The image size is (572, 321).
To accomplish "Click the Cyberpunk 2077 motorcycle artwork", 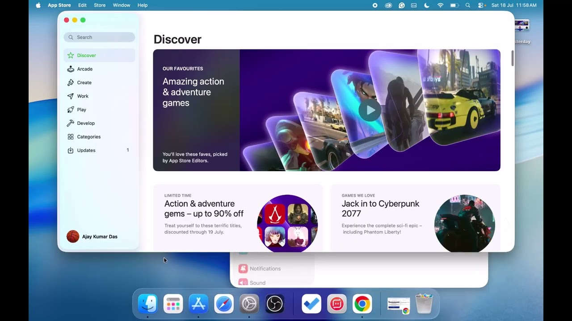I will coord(465,223).
